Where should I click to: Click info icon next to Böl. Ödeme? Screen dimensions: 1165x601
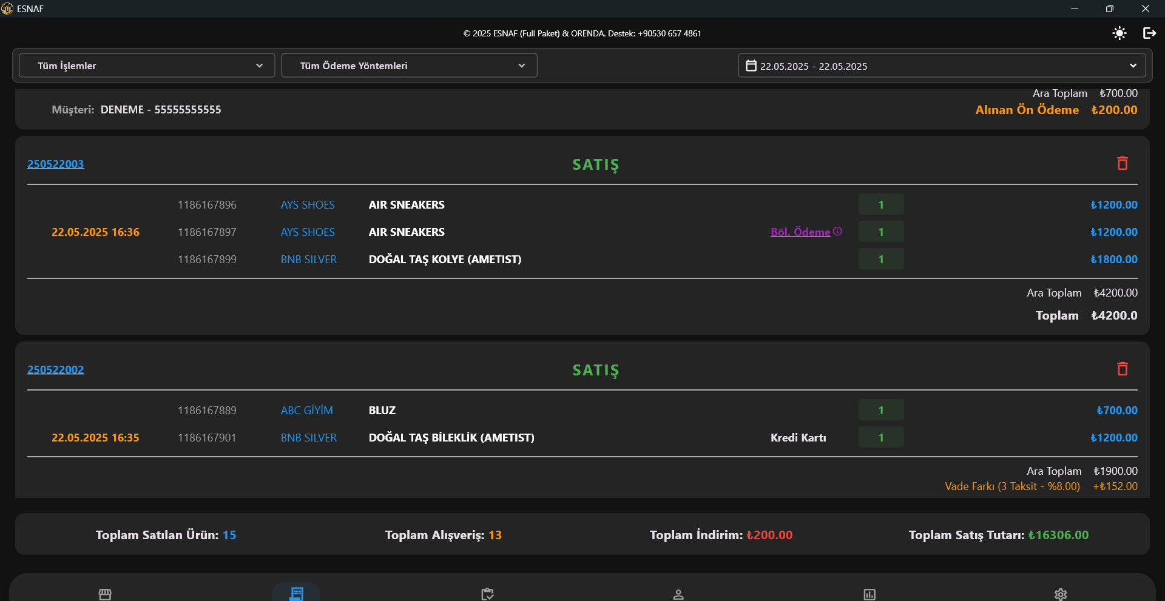[837, 232]
